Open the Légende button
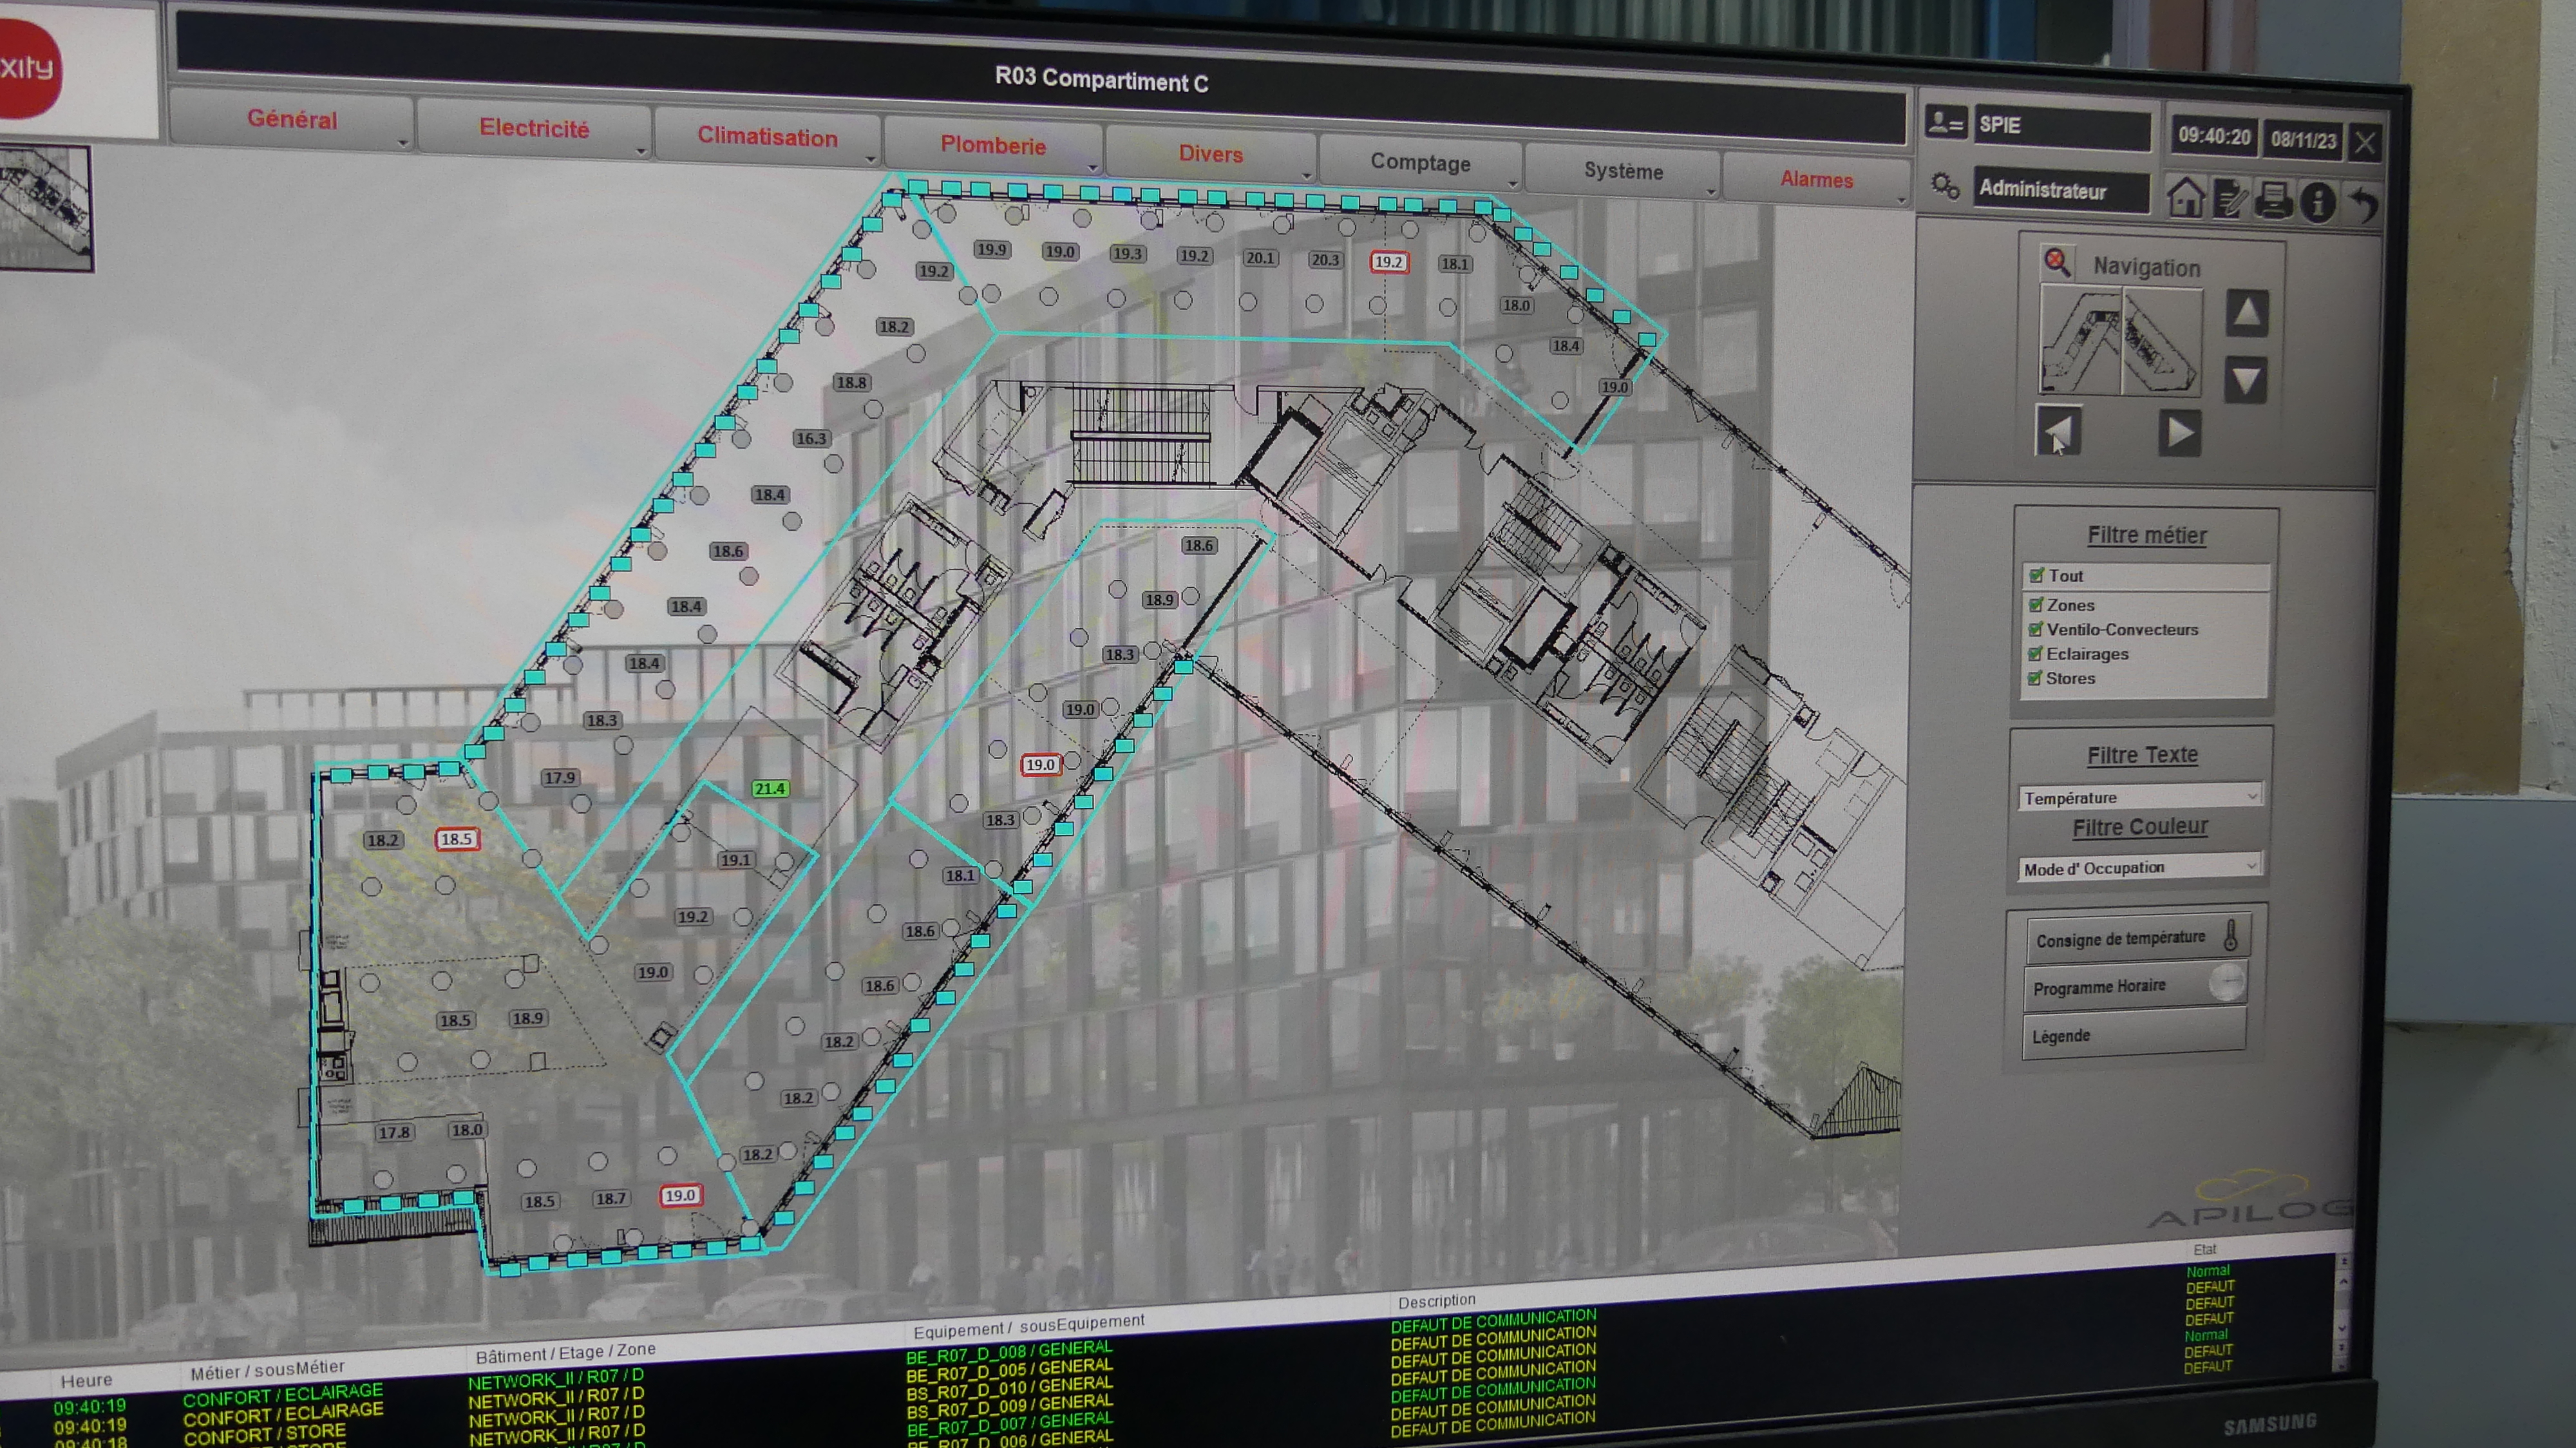 pyautogui.click(x=2133, y=1035)
